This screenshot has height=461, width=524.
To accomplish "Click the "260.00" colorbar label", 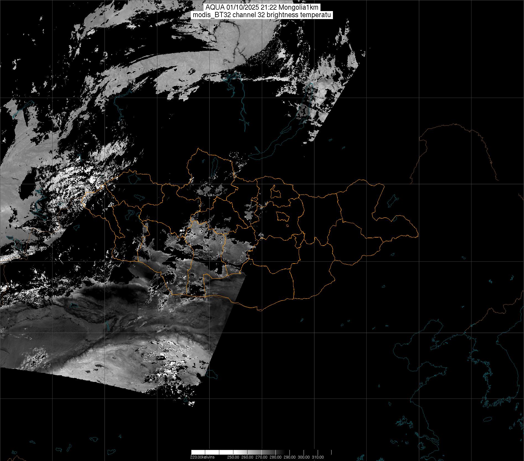I will [x=247, y=457].
